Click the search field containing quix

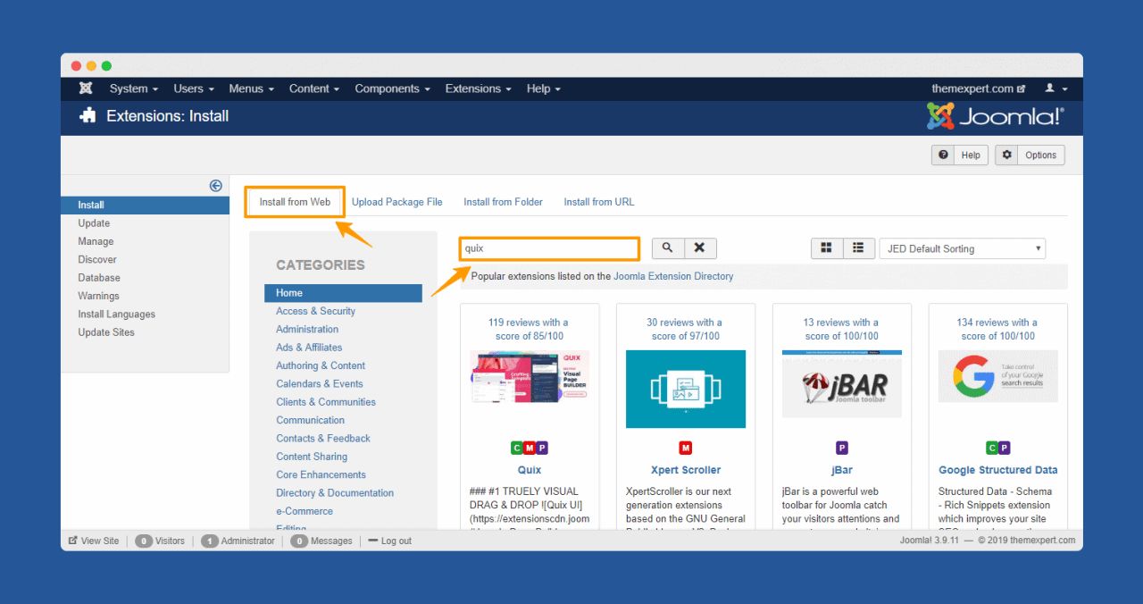tap(550, 248)
